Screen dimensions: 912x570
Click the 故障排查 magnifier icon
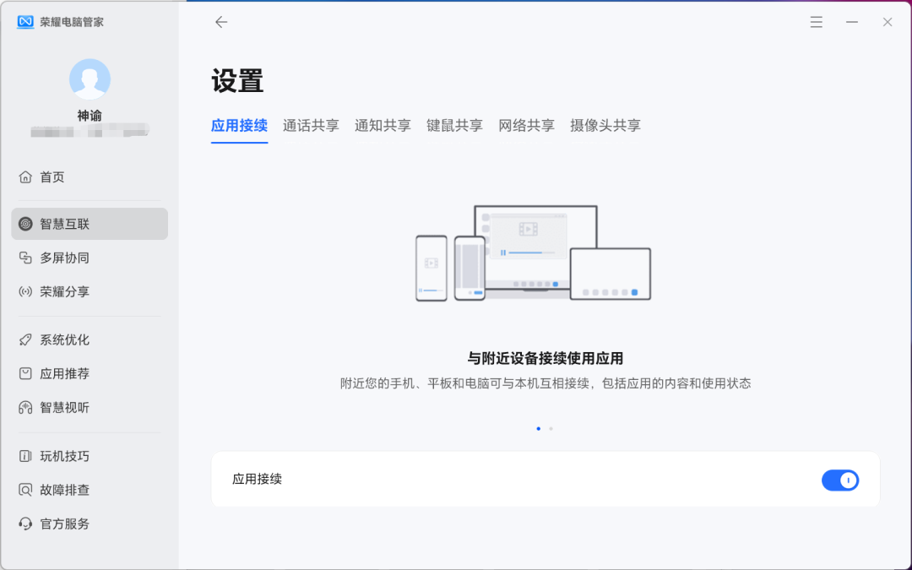pos(25,490)
